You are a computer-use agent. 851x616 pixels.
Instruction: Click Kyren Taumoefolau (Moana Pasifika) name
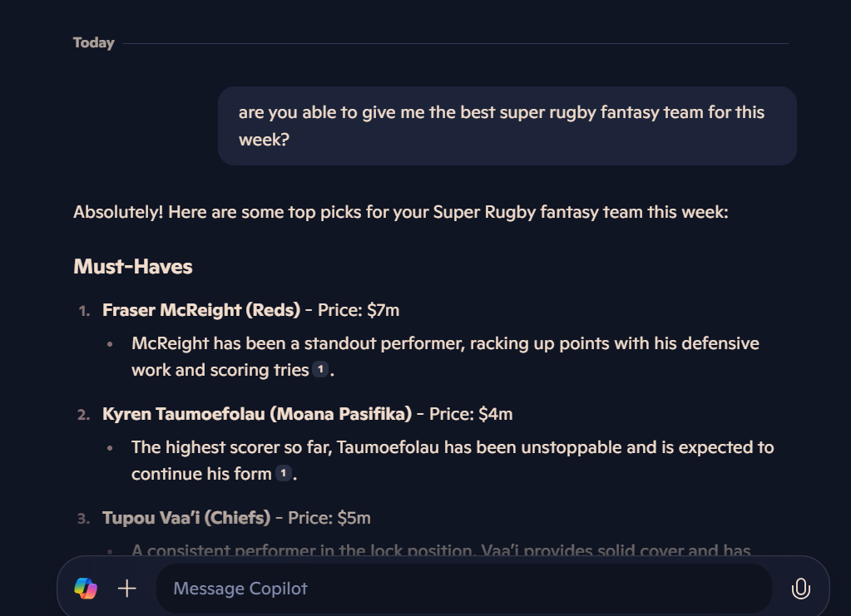[257, 414]
